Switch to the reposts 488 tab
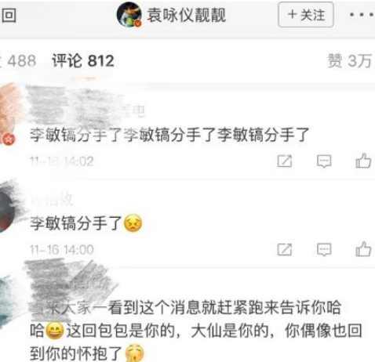The height and width of the screenshot is (362, 375). (18, 61)
